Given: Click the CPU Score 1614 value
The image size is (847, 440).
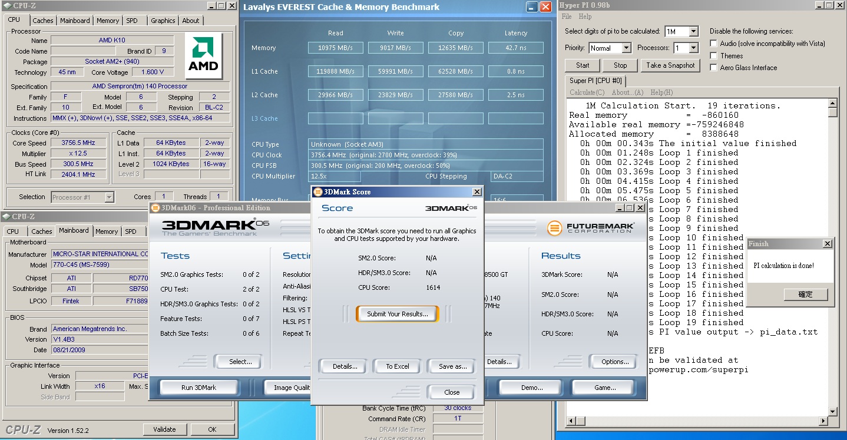Looking at the screenshot, I should tap(433, 287).
